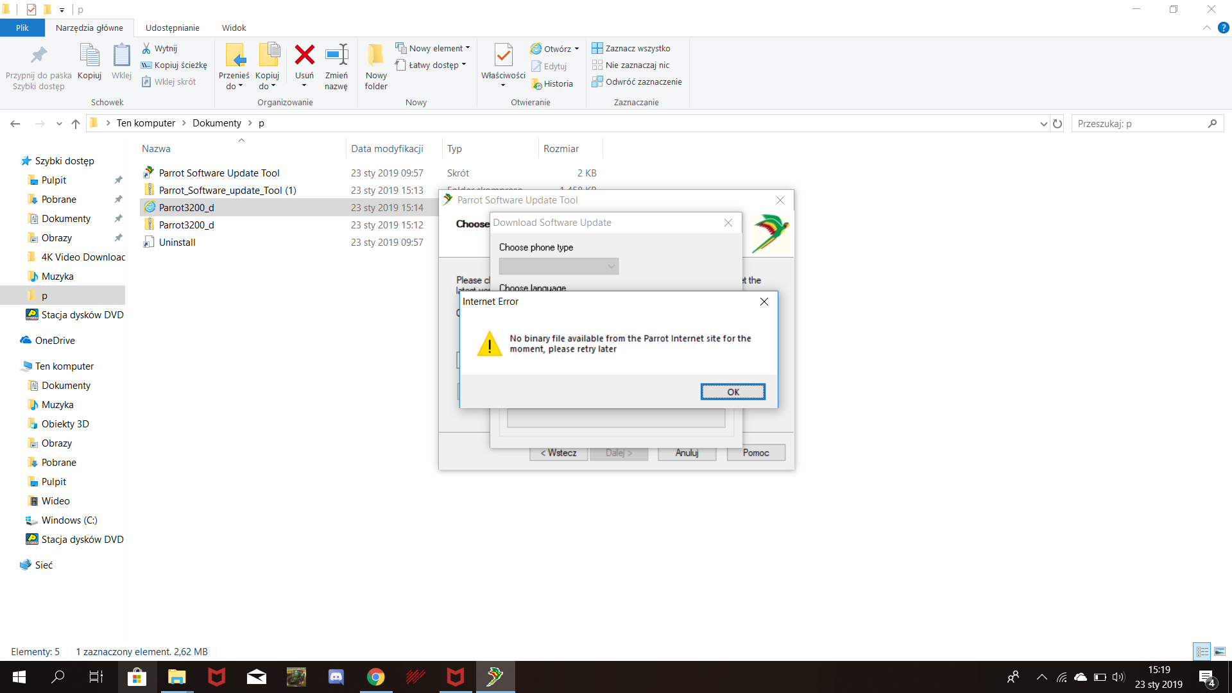Image resolution: width=1232 pixels, height=693 pixels.
Task: Open Discord from the taskbar
Action: (x=336, y=677)
